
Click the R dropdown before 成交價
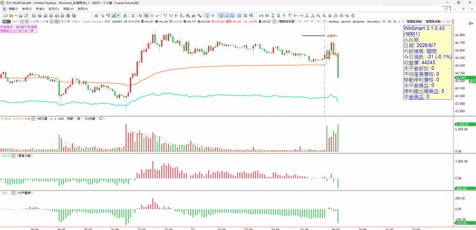(57, 21)
